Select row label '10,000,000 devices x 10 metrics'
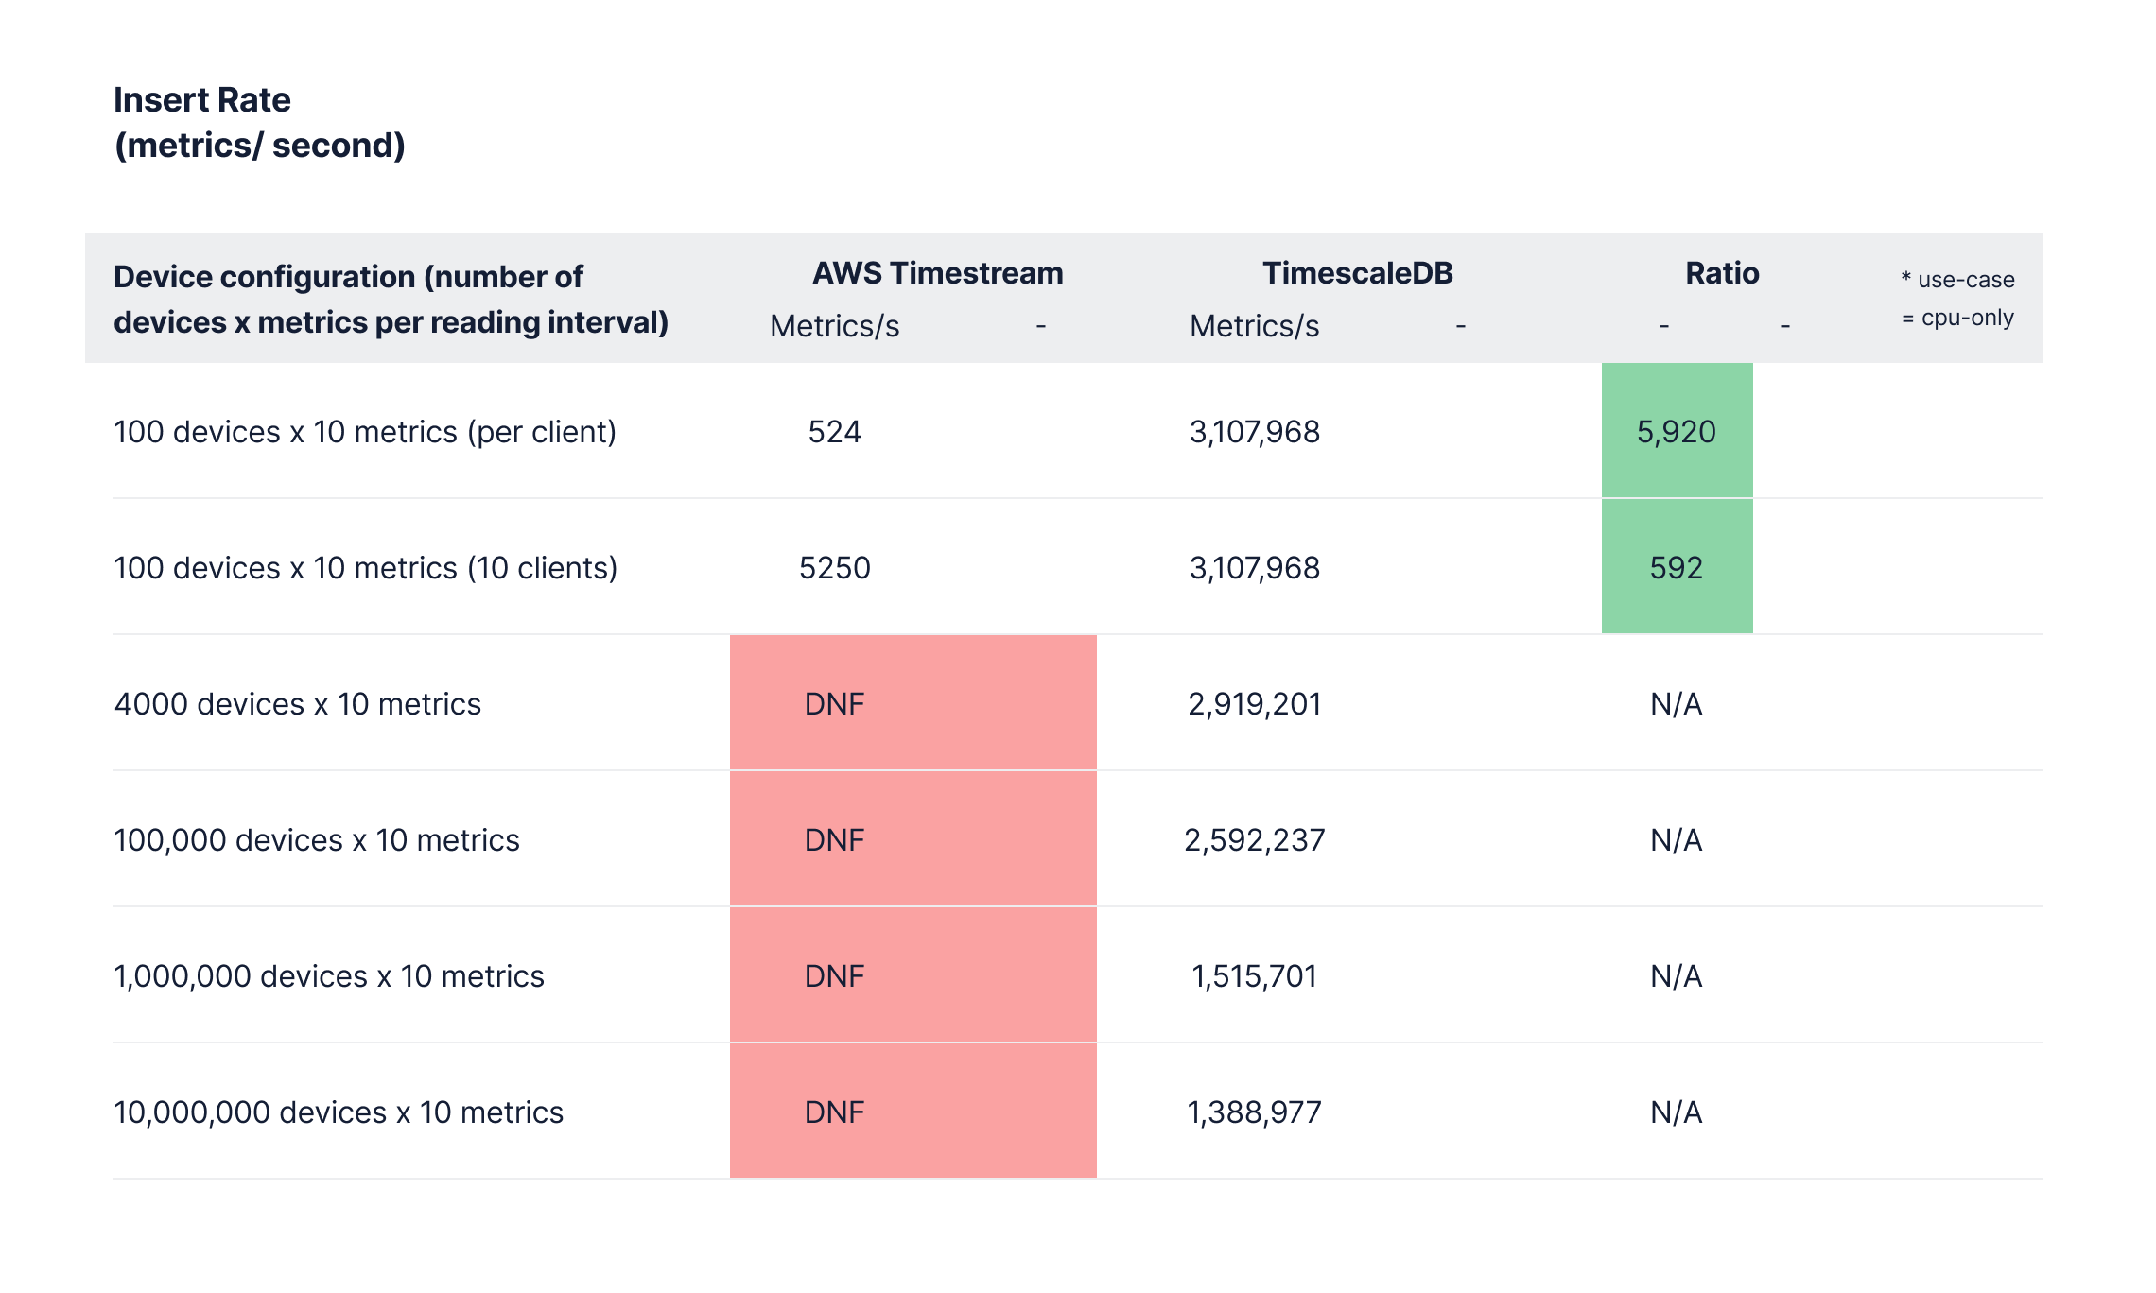The image size is (2156, 1293). pos(338,1112)
